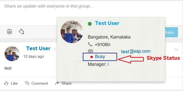Viewport: 183px width, 91px height.
Task: Click the 'Bangalore, Karnataka' location text
Action: point(109,37)
